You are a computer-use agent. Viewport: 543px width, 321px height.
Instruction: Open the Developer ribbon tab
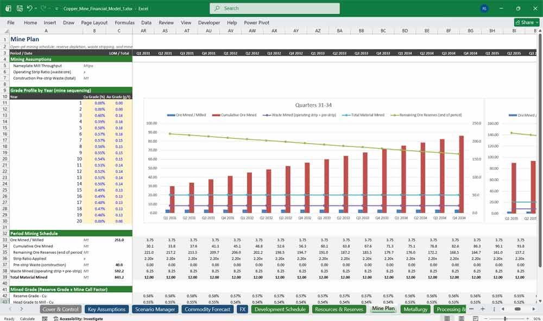click(209, 22)
